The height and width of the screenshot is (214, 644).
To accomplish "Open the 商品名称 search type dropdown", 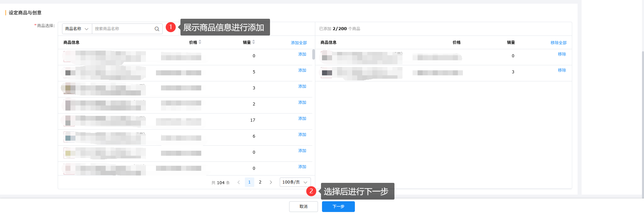I will 77,29.
